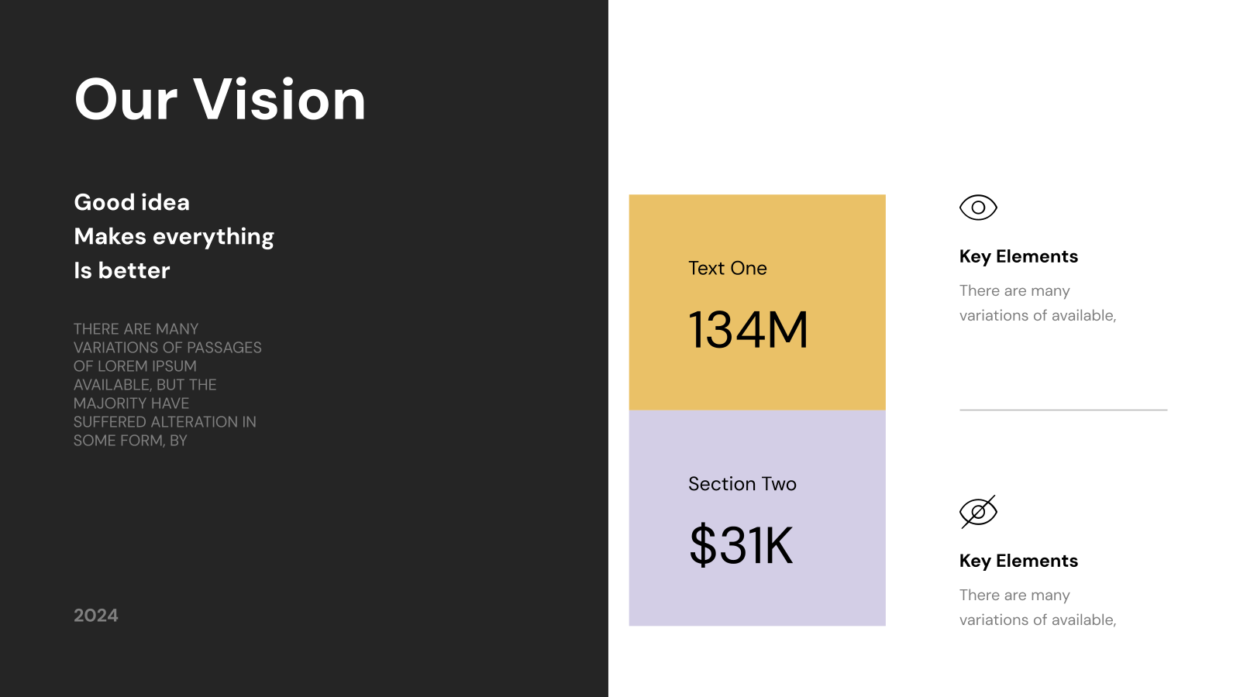Select the 134M figure
The height and width of the screenshot is (697, 1240).
pos(749,330)
